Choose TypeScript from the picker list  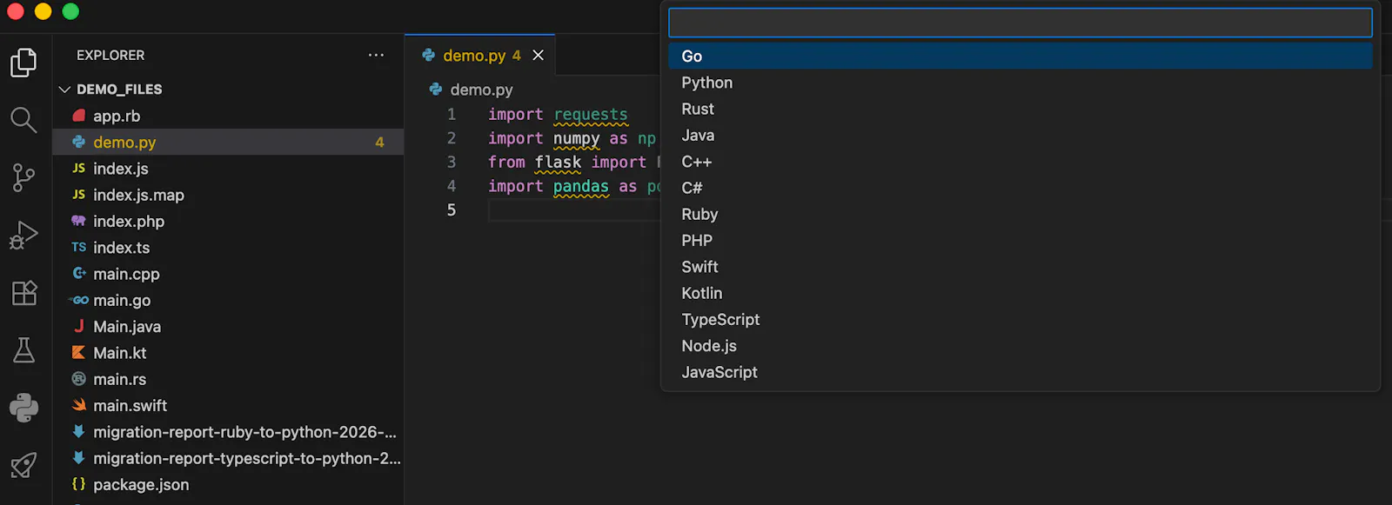1020,319
